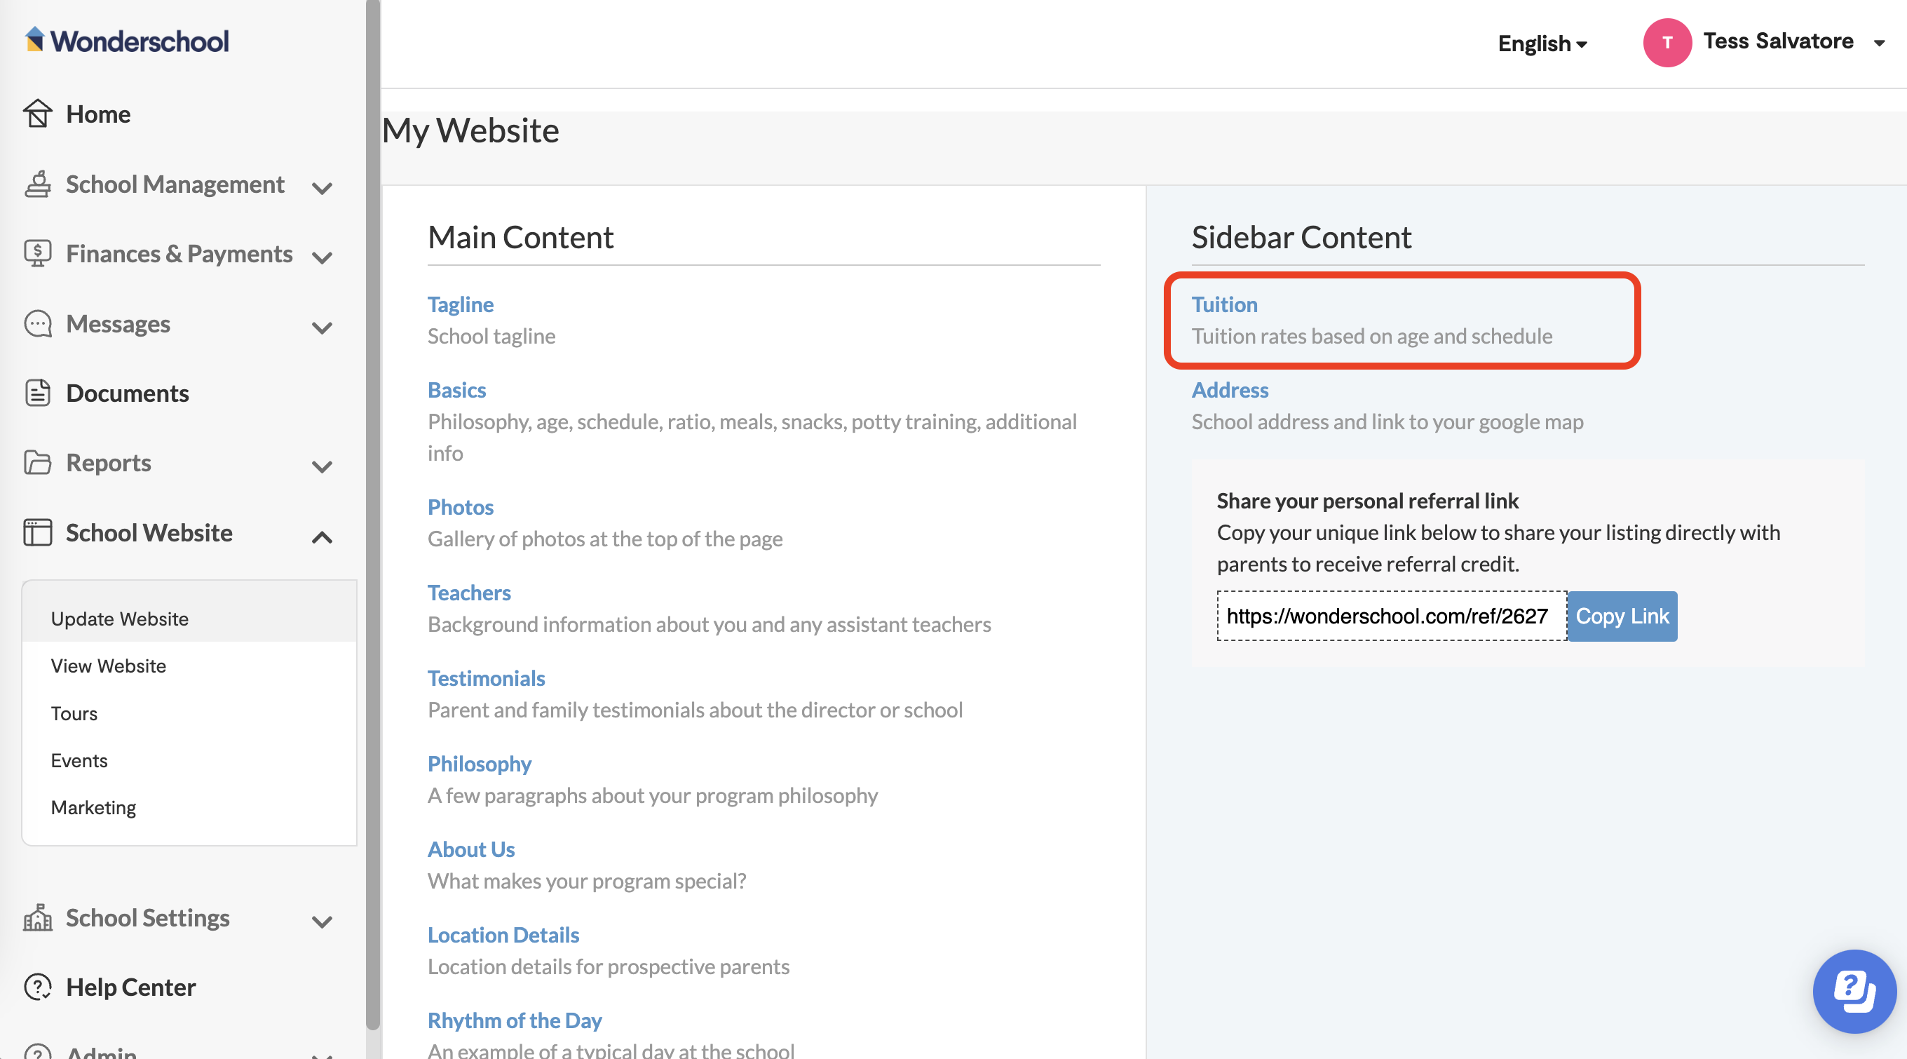
Task: Open Help Center in the sidebar
Action: click(x=131, y=987)
